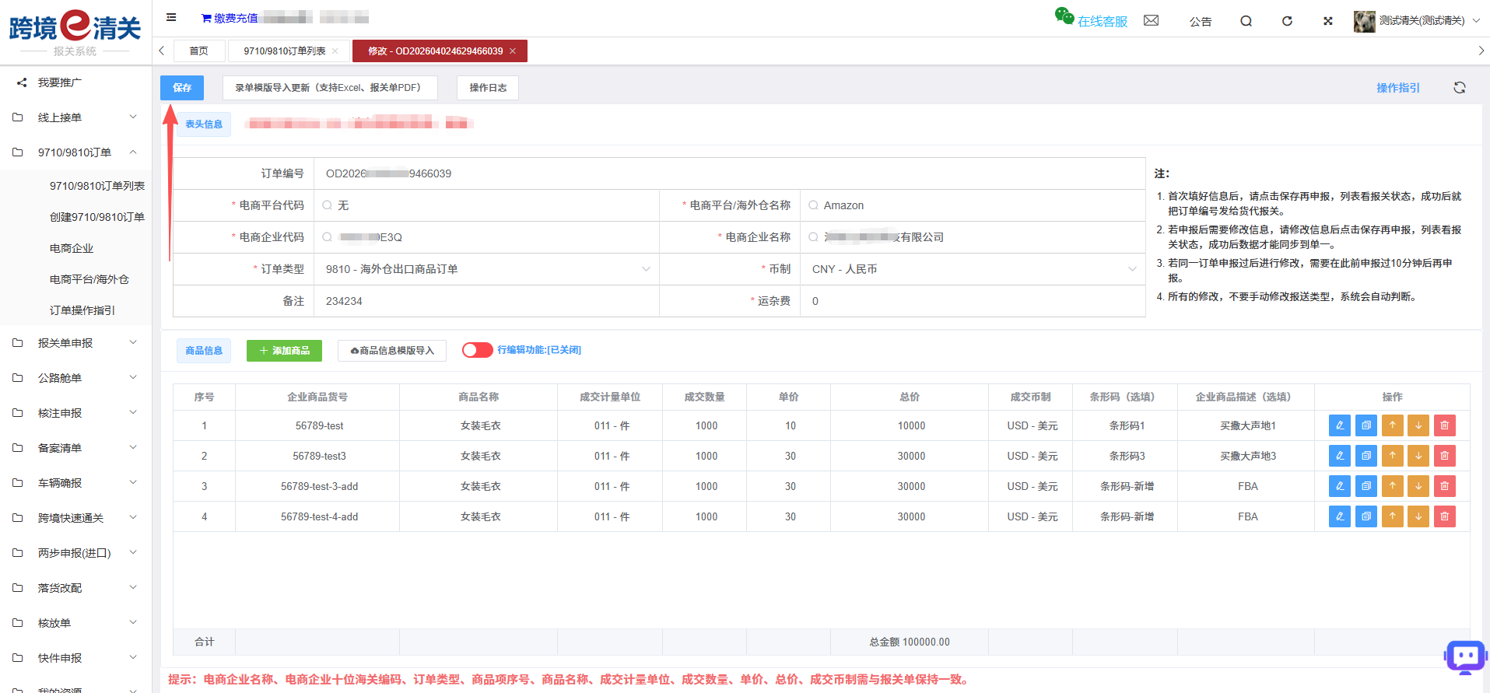The width and height of the screenshot is (1490, 693).
Task: Click the green 添加商品 button
Action: point(284,351)
